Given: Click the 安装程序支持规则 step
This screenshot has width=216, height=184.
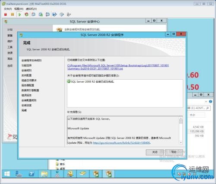Looking at the screenshot, I should click(32, 60).
